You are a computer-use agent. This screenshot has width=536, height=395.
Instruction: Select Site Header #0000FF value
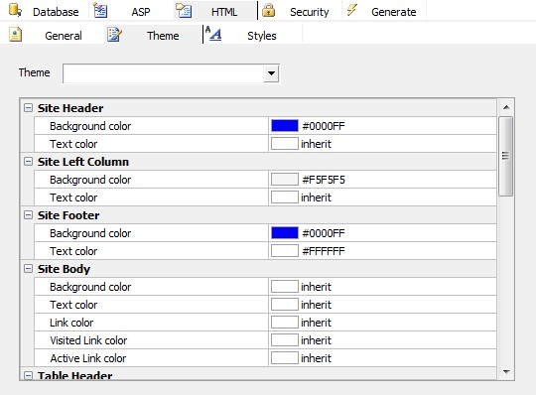324,126
